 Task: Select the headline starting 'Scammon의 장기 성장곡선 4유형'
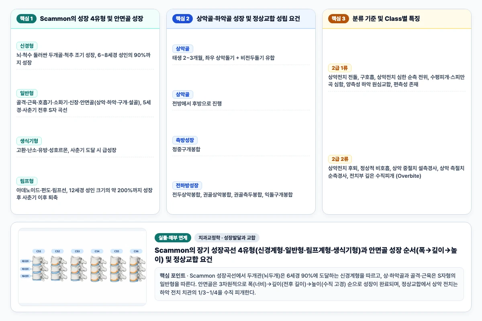pyautogui.click(x=306, y=255)
